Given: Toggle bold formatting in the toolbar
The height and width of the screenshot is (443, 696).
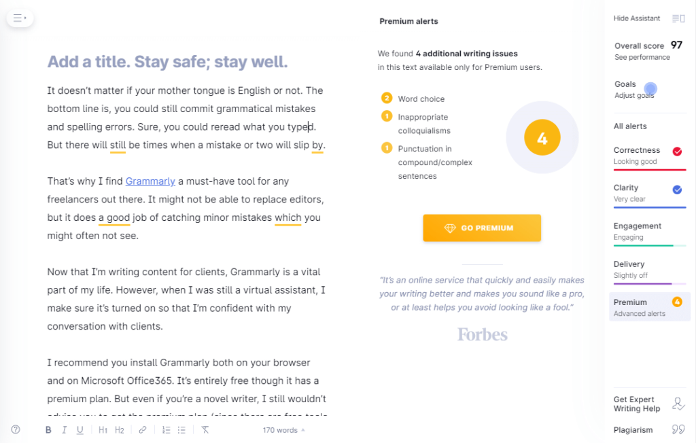Looking at the screenshot, I should tap(48, 429).
